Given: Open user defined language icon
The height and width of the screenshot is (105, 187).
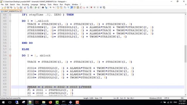Looking at the screenshot, I should point(75,7).
